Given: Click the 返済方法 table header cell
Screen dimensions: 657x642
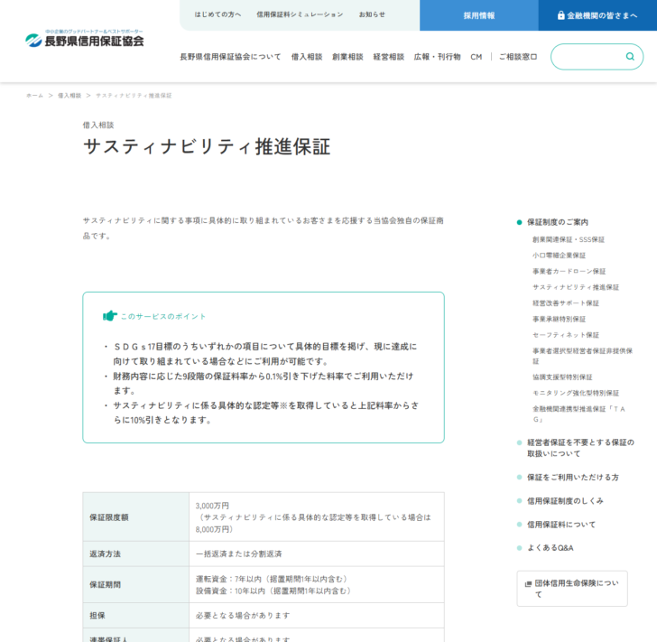Looking at the screenshot, I should pyautogui.click(x=135, y=554).
